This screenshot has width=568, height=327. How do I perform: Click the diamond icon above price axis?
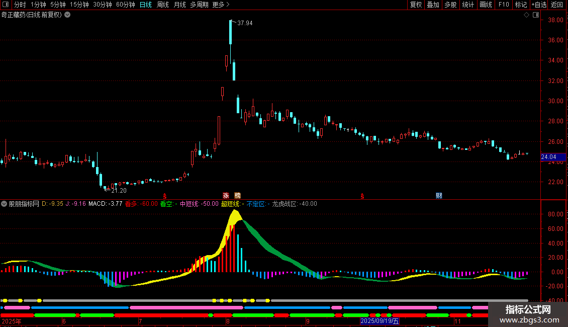(527, 15)
